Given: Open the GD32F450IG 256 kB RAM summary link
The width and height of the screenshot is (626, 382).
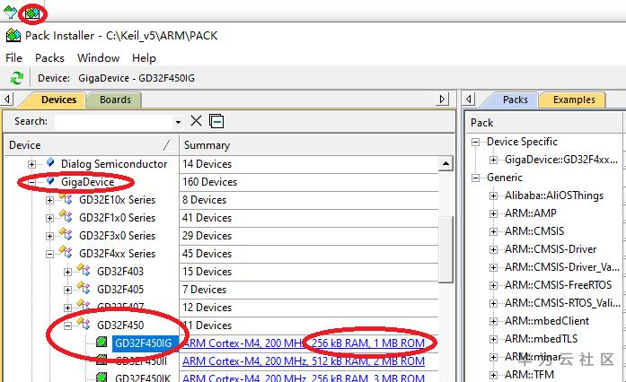Looking at the screenshot, I should tap(304, 343).
